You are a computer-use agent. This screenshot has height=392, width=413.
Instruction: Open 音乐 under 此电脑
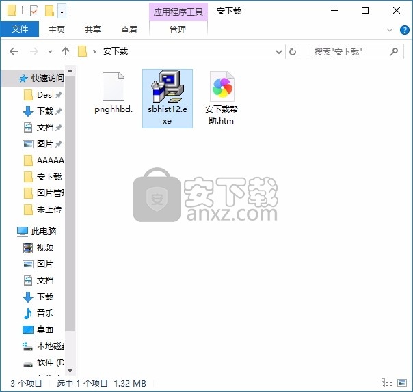(38, 313)
